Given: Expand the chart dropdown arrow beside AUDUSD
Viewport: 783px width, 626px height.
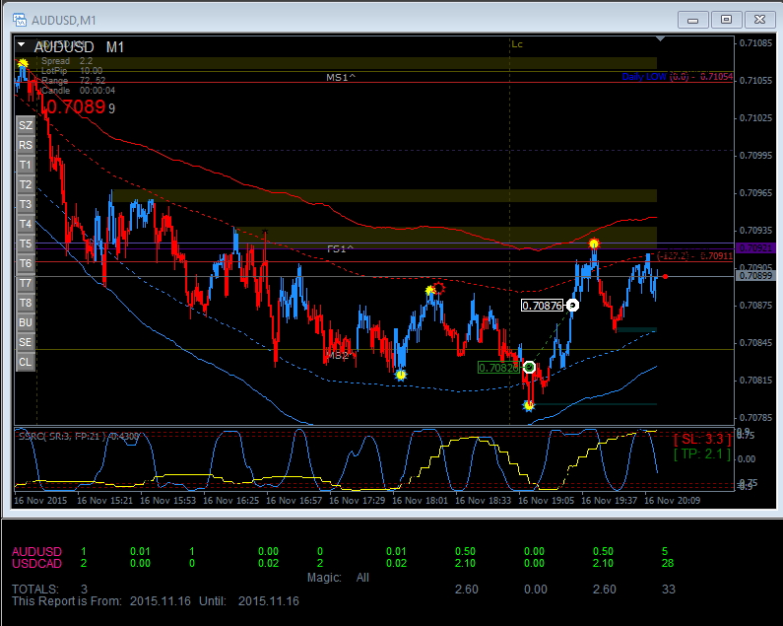Looking at the screenshot, I should click(22, 44).
